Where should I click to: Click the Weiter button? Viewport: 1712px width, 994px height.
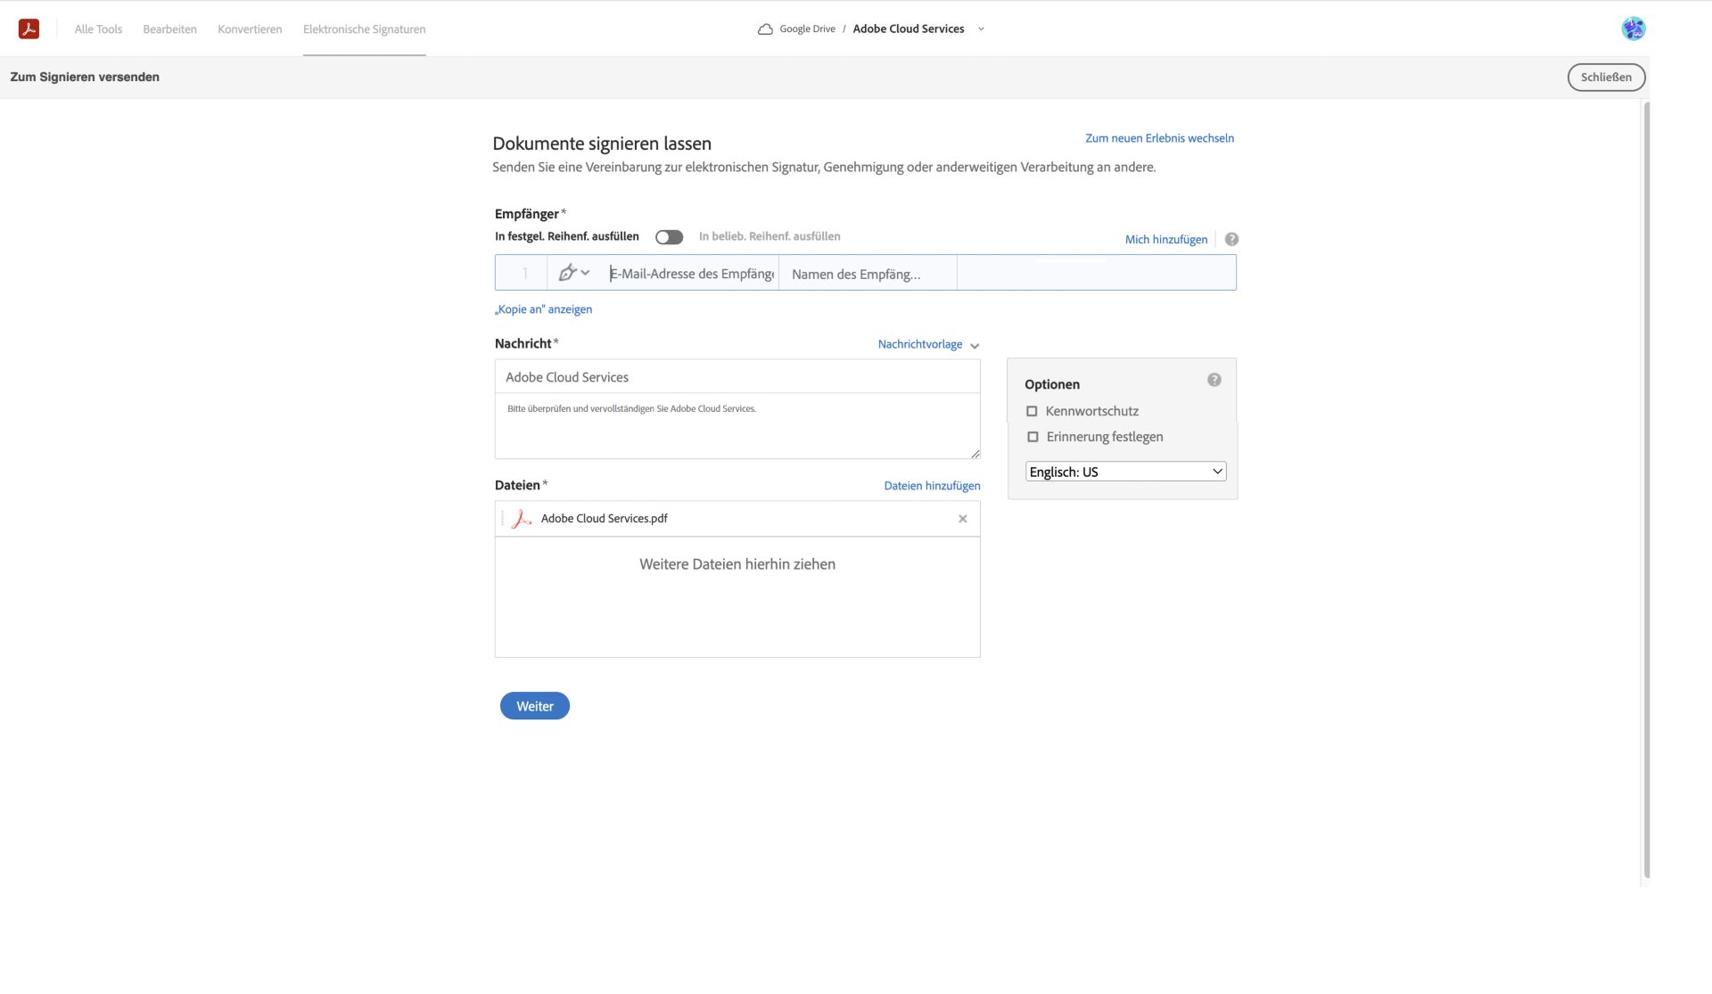pyautogui.click(x=533, y=705)
